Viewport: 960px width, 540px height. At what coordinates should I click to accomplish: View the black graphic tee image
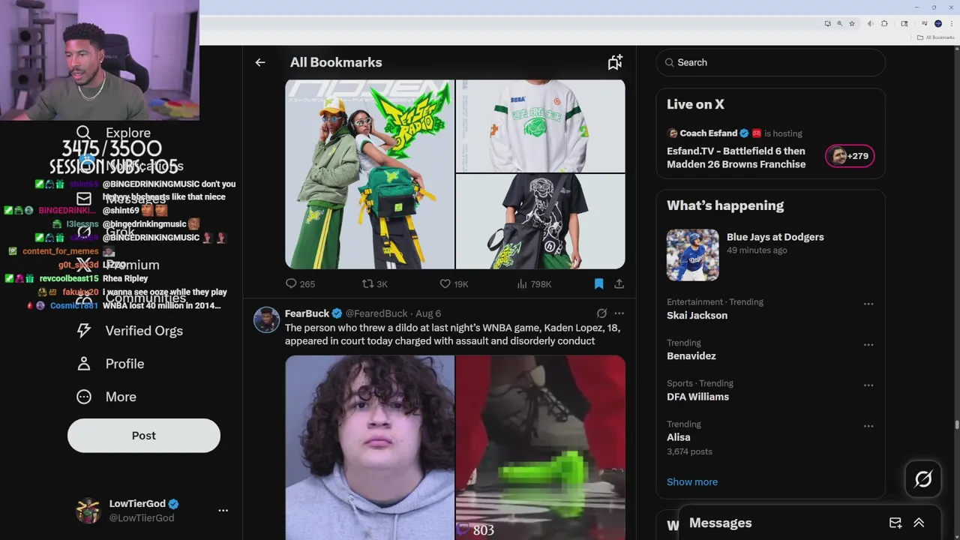541,221
